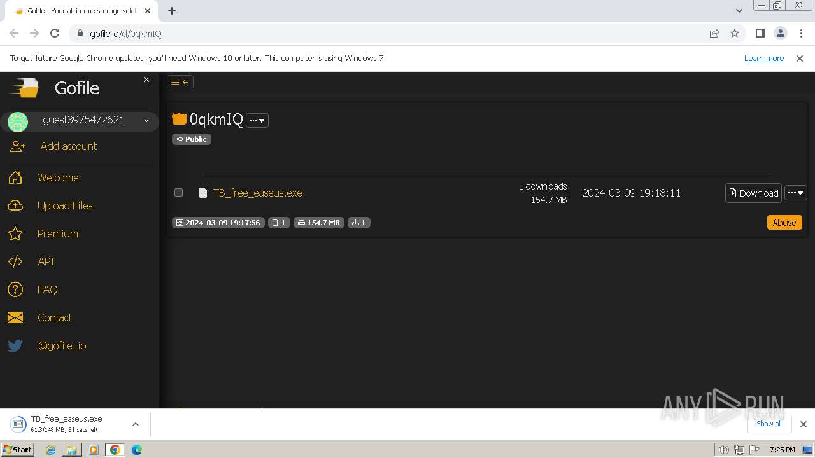Share this page icon in address bar

pos(714,33)
